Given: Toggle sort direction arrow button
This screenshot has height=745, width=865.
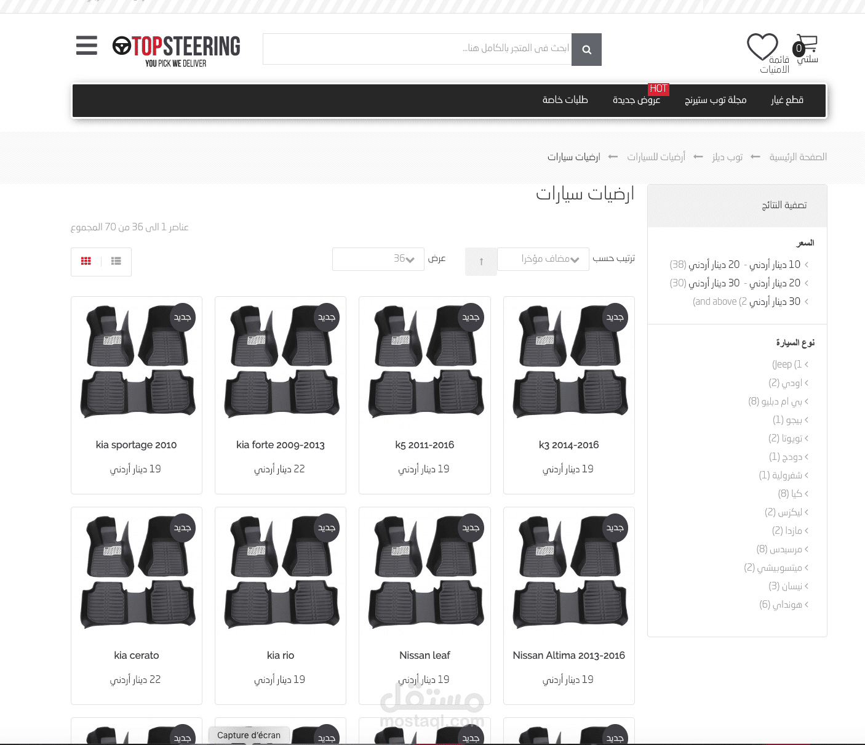Looking at the screenshot, I should (481, 262).
